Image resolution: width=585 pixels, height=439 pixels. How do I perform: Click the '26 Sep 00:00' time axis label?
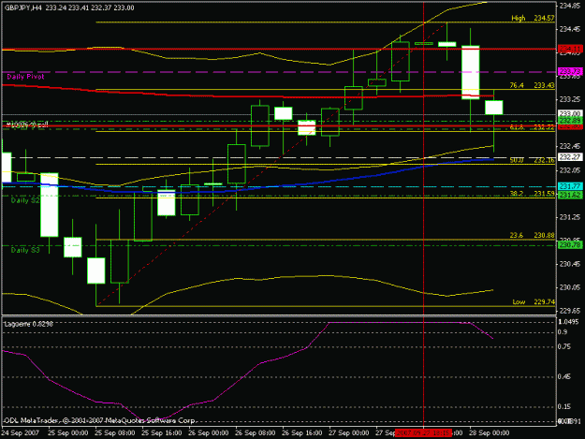pos(209,433)
